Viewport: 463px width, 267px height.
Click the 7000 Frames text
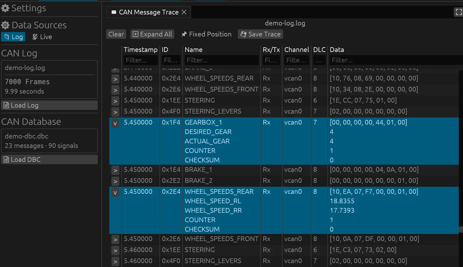(27, 82)
